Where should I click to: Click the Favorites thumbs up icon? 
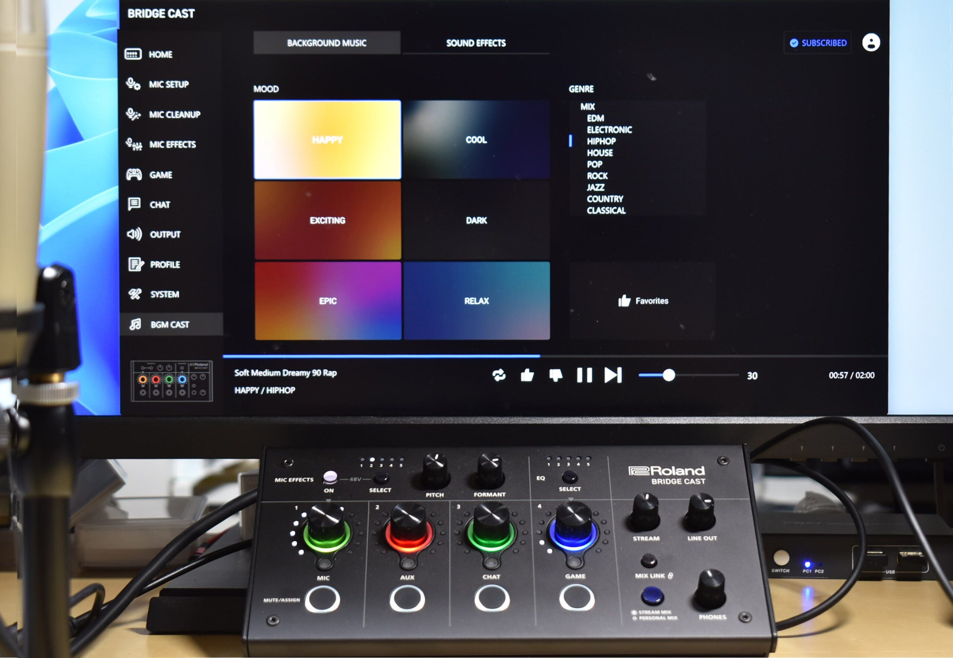coord(624,301)
